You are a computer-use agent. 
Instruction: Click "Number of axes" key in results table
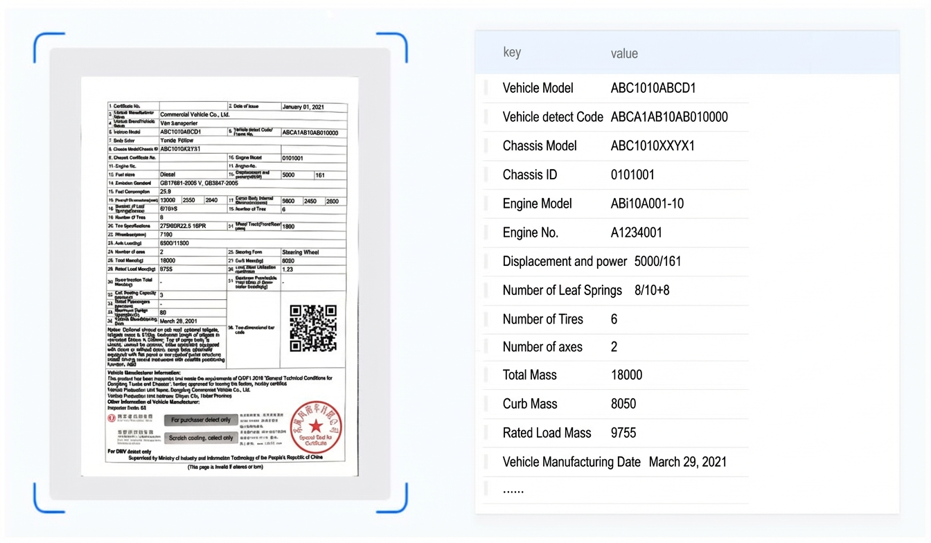pos(542,347)
